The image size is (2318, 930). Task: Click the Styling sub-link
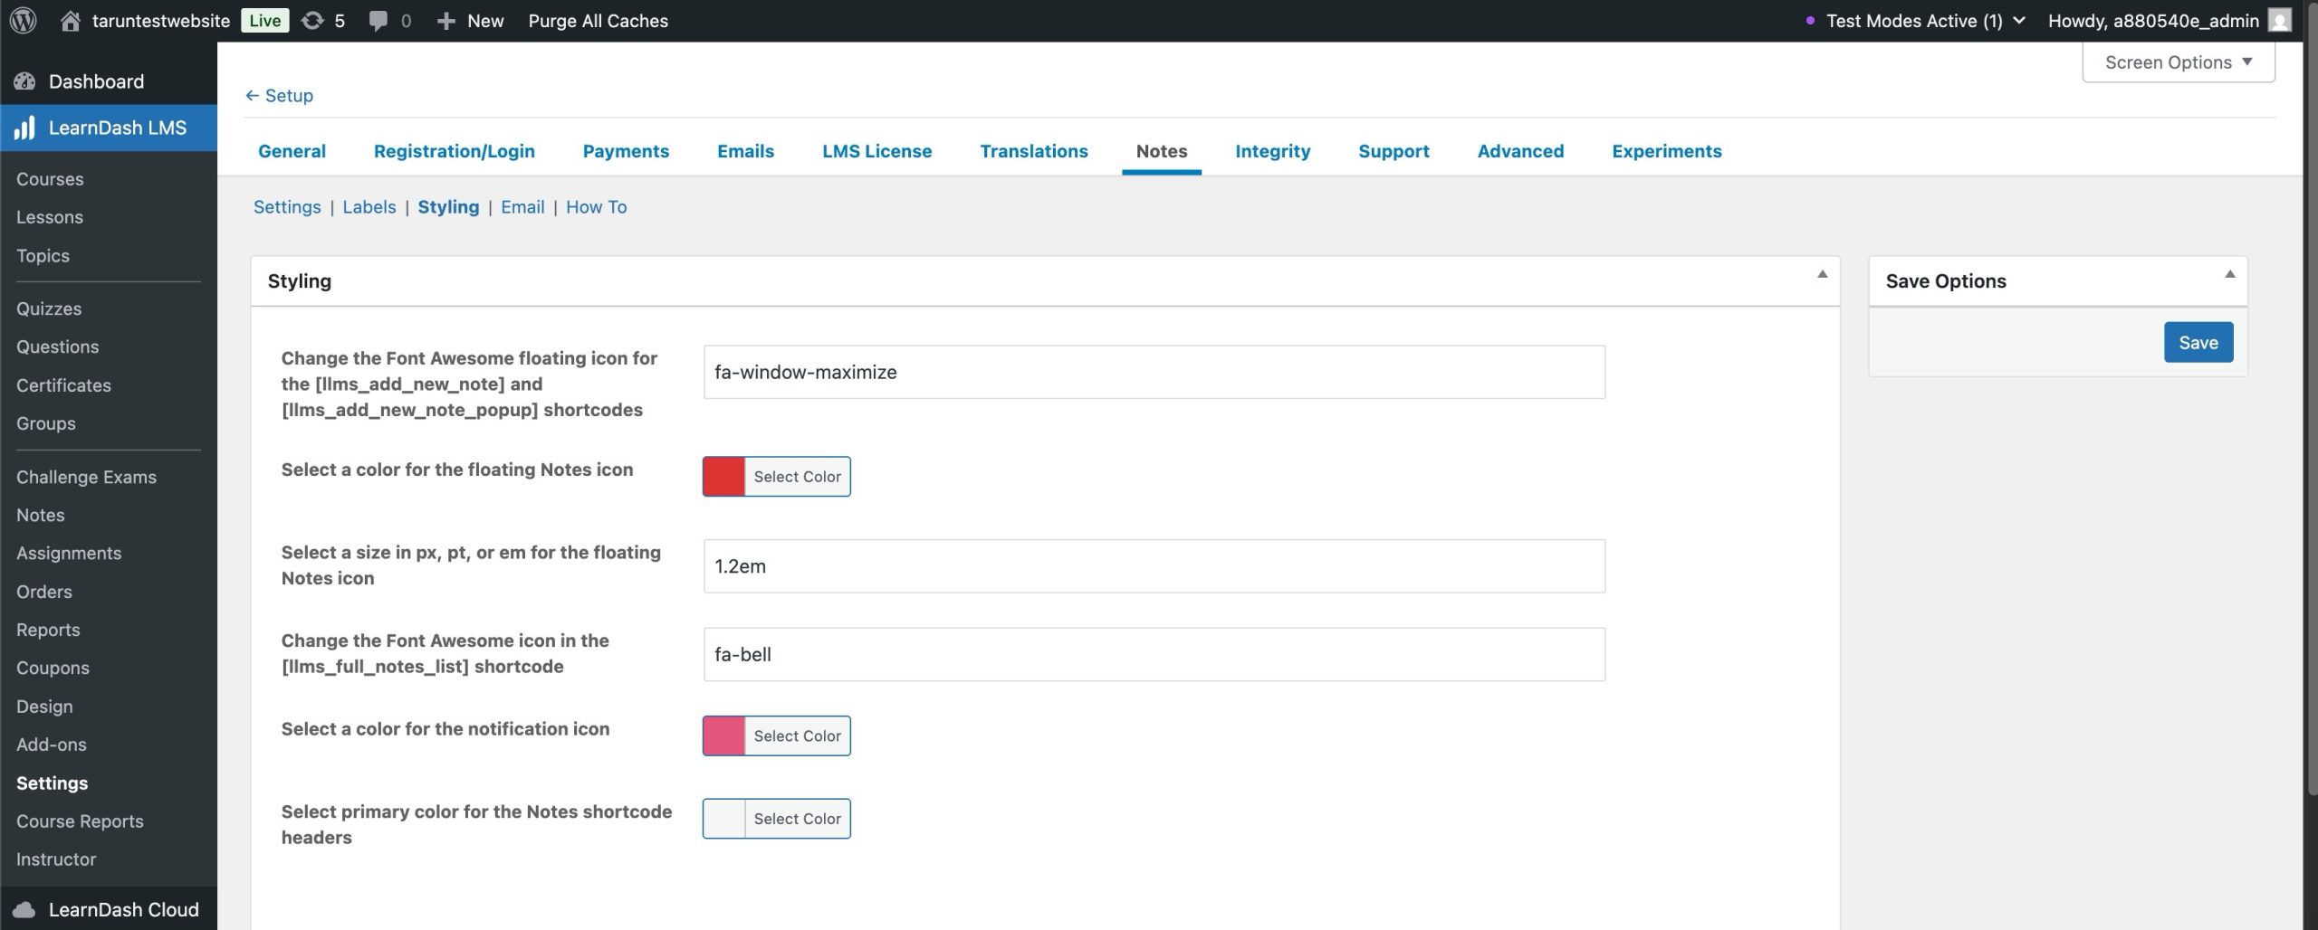(x=448, y=206)
